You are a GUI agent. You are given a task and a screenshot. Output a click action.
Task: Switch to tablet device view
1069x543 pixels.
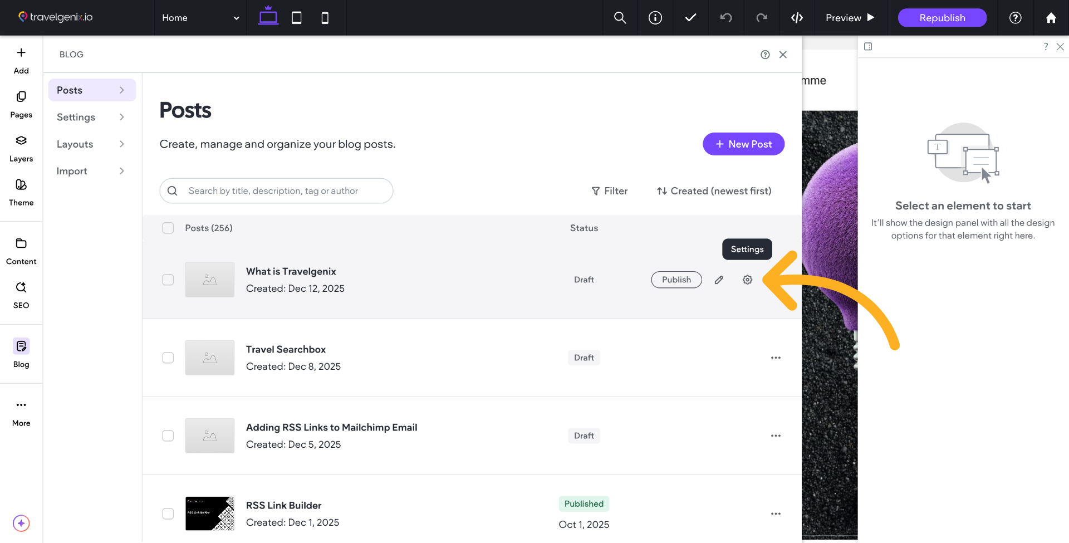pyautogui.click(x=297, y=18)
